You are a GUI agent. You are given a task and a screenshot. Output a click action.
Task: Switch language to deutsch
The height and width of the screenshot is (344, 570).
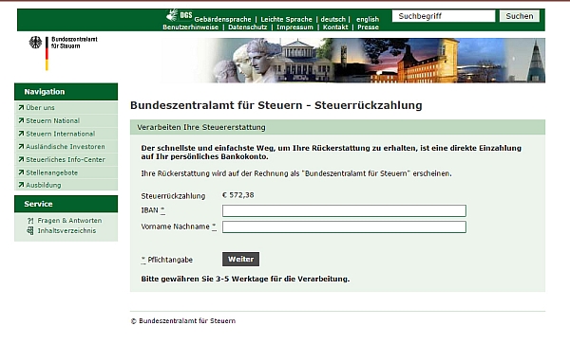[333, 19]
